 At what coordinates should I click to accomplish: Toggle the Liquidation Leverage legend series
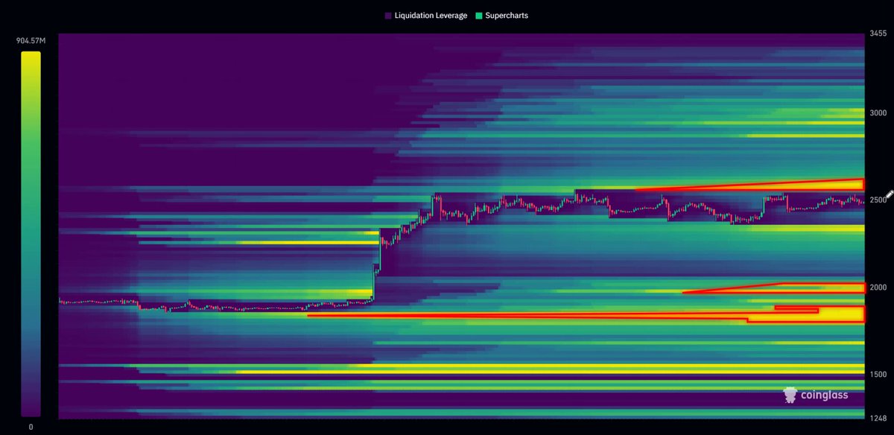tap(425, 15)
